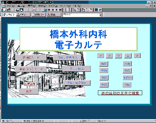
Task: Click the blue-text カルテ new-chart button atop the photo
Action: coord(67,57)
